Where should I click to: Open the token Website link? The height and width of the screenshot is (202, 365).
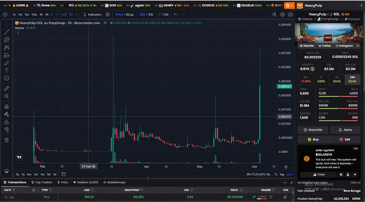[x=307, y=46]
